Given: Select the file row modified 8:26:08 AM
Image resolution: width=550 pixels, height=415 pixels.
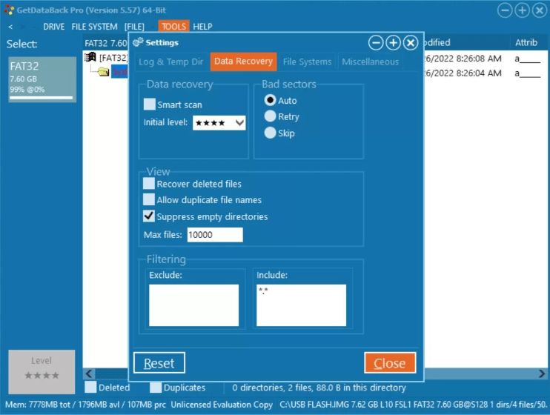Looking at the screenshot, I should point(486,59).
